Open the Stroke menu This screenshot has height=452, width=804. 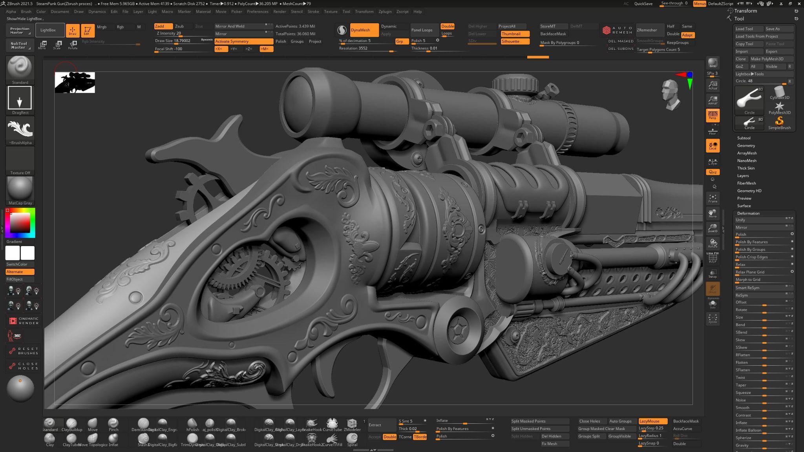pos(313,11)
